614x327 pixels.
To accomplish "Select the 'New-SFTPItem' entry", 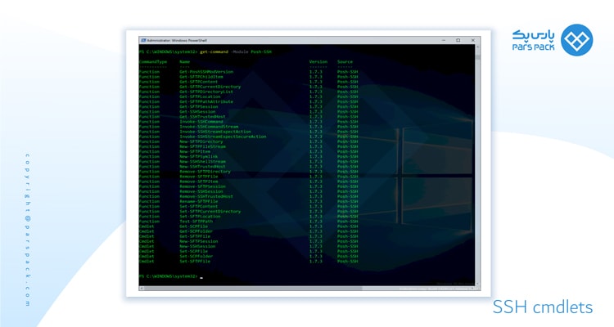I will point(195,152).
